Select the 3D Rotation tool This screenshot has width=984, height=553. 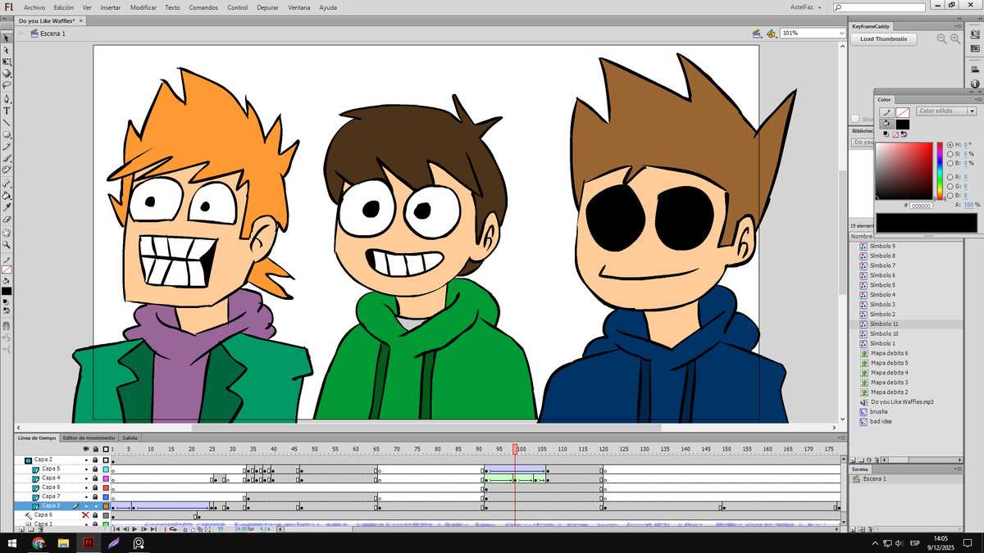click(x=7, y=73)
